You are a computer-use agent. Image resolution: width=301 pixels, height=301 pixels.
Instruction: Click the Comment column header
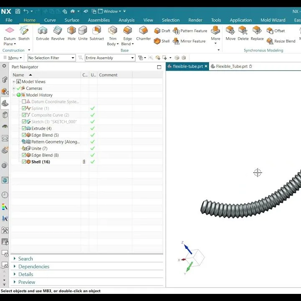115,75
